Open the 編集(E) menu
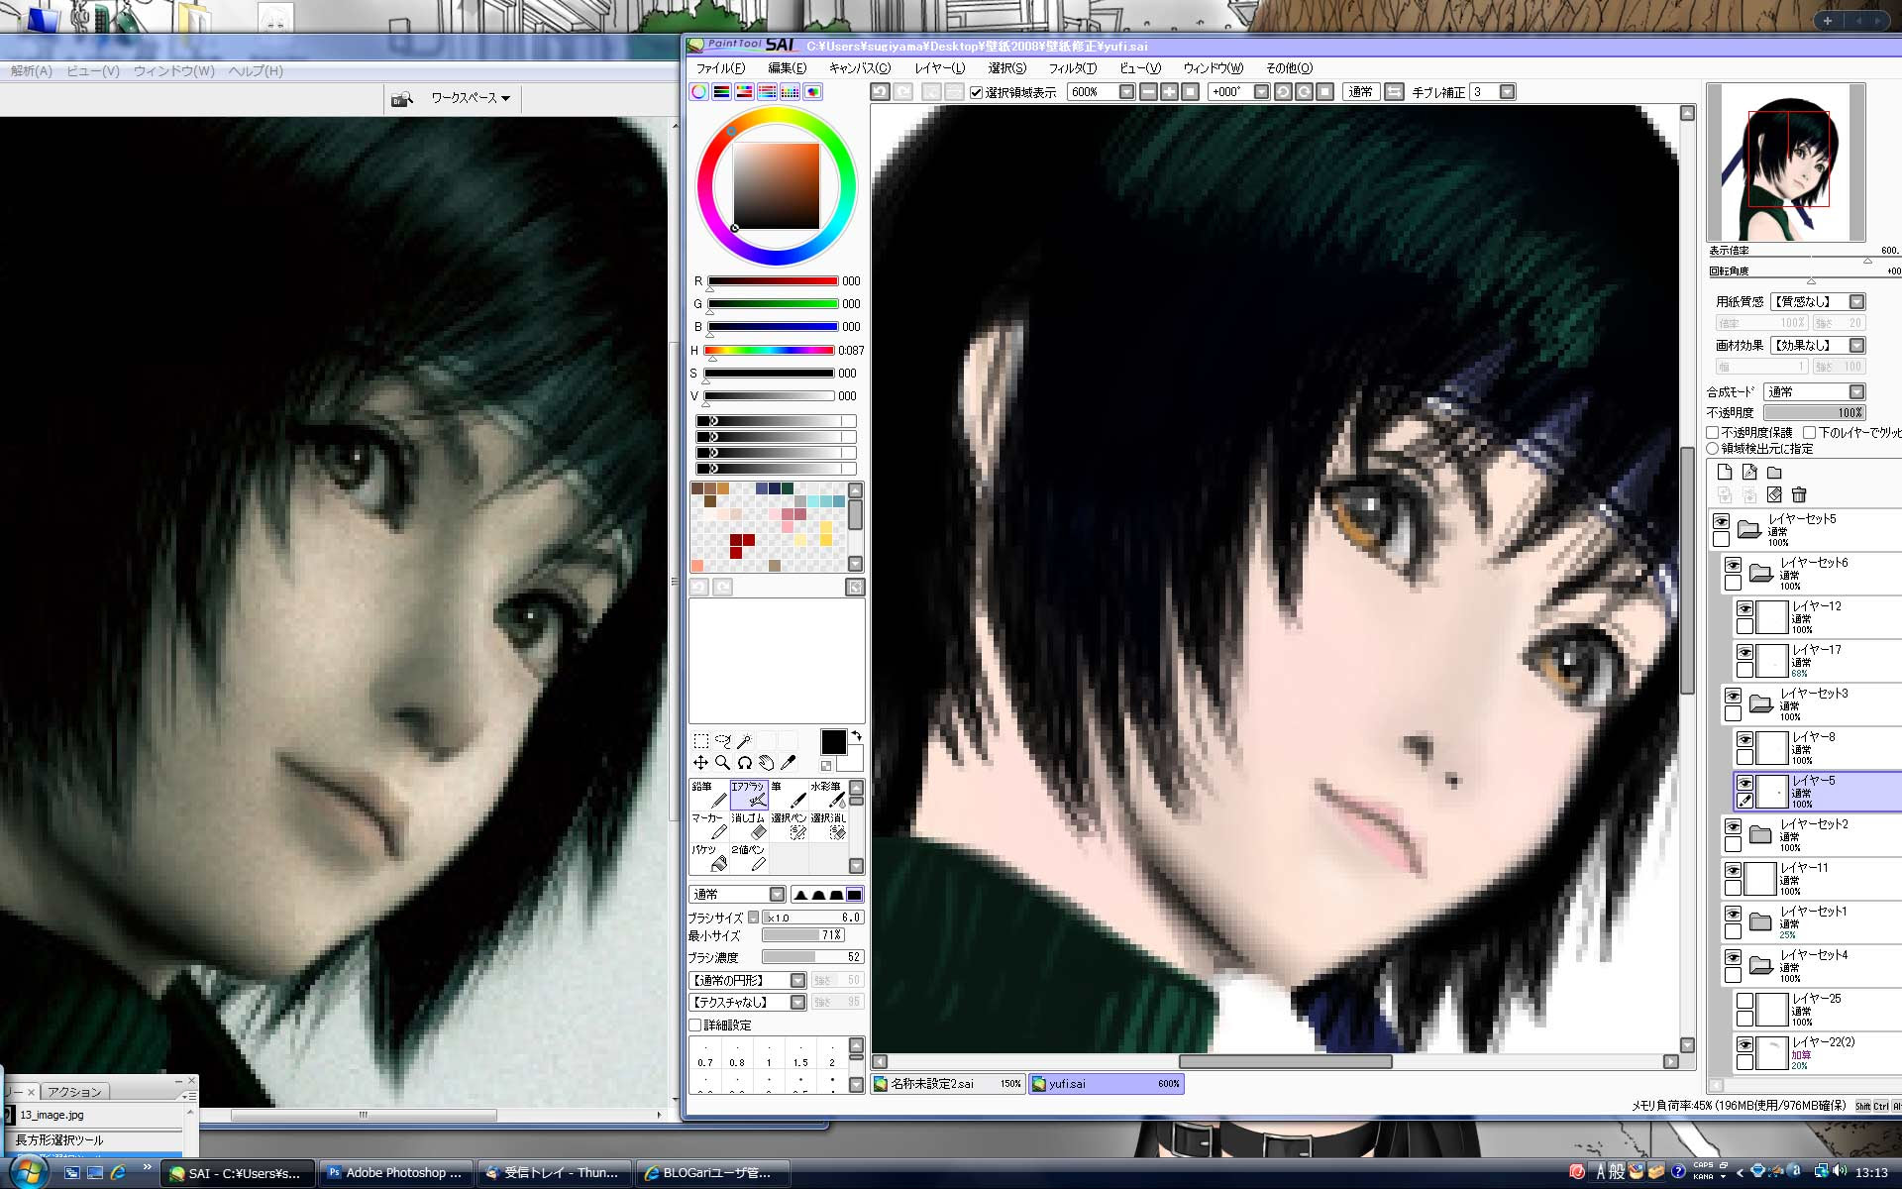Viewport: 1902px width, 1189px height. coord(788,68)
